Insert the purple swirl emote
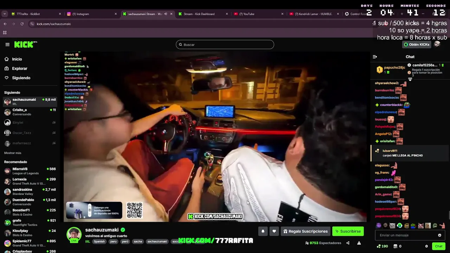 pos(378,226)
